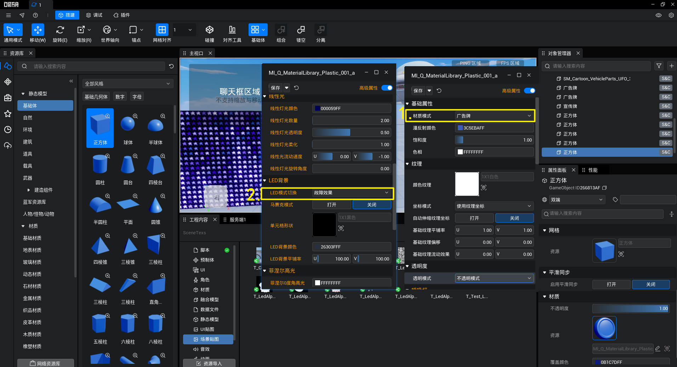Image resolution: width=677 pixels, height=367 pixels.
Task: Set 马赛克模式 to 关闭
Action: click(372, 205)
